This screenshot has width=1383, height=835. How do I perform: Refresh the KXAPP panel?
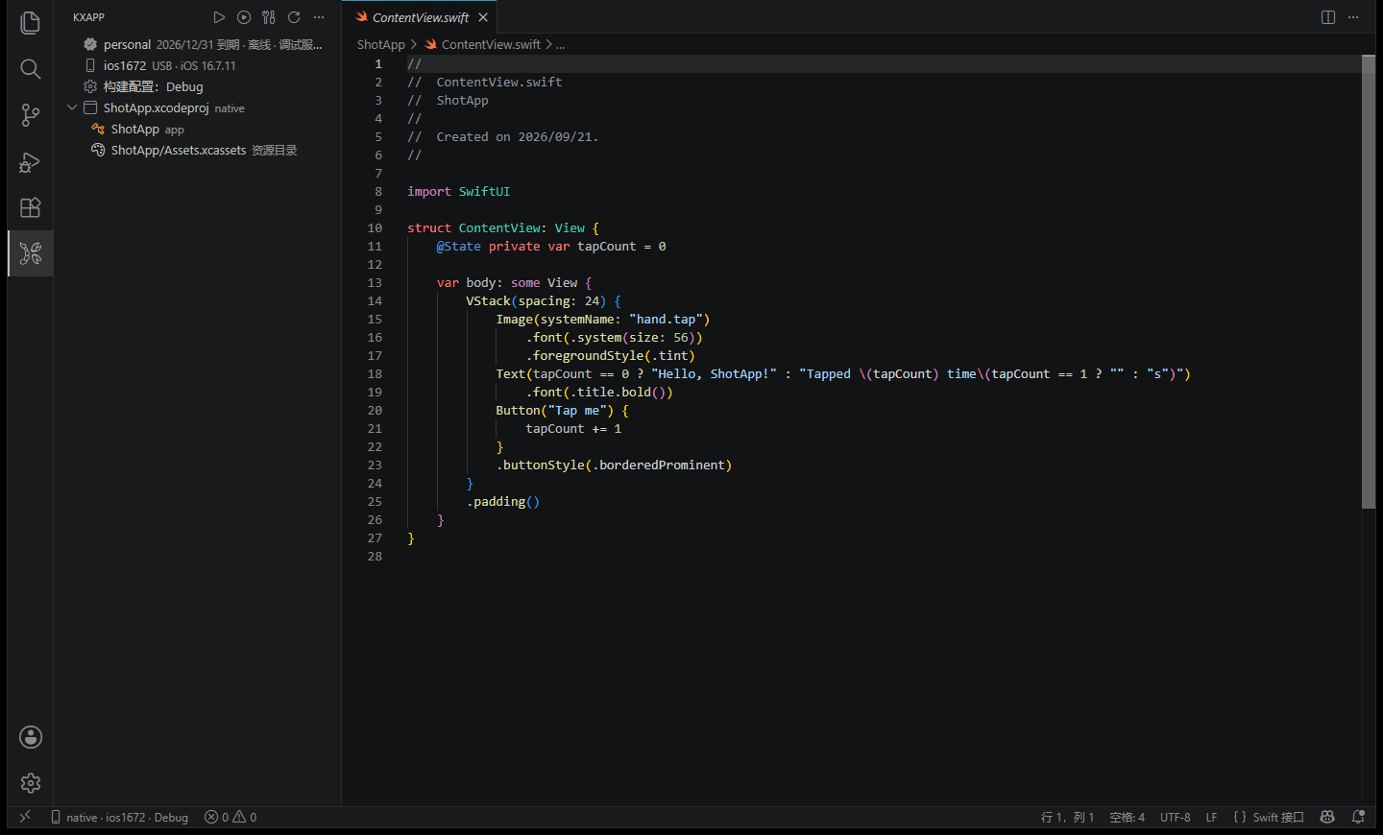pos(294,17)
